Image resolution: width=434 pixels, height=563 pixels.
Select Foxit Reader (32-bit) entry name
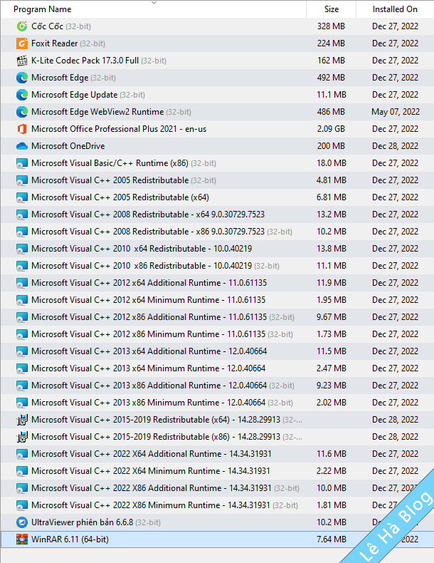(x=68, y=43)
